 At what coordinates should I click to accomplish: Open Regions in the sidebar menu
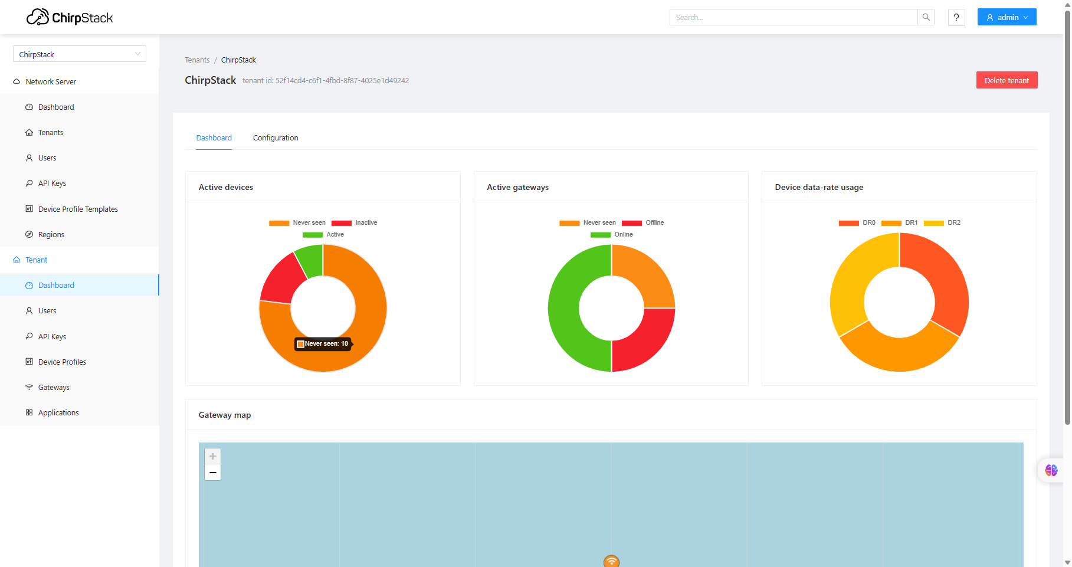tap(80, 234)
